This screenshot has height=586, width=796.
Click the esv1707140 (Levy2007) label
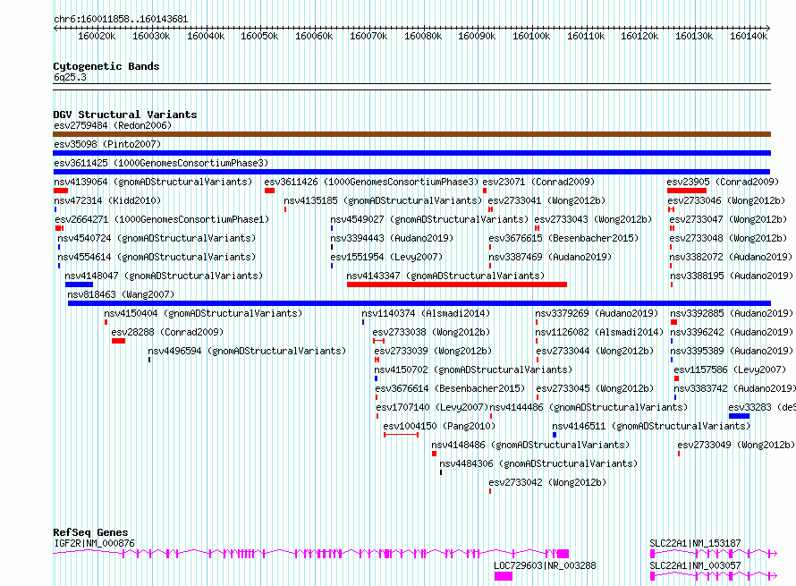pos(432,407)
